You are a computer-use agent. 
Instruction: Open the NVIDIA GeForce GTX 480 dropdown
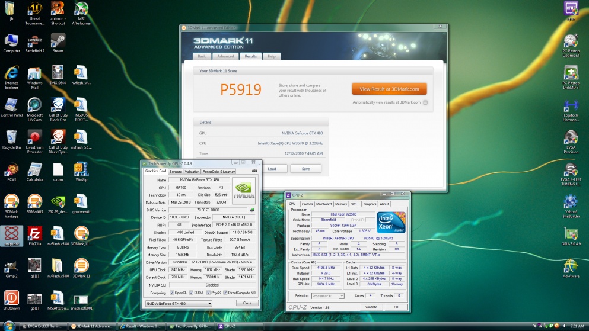(179, 303)
